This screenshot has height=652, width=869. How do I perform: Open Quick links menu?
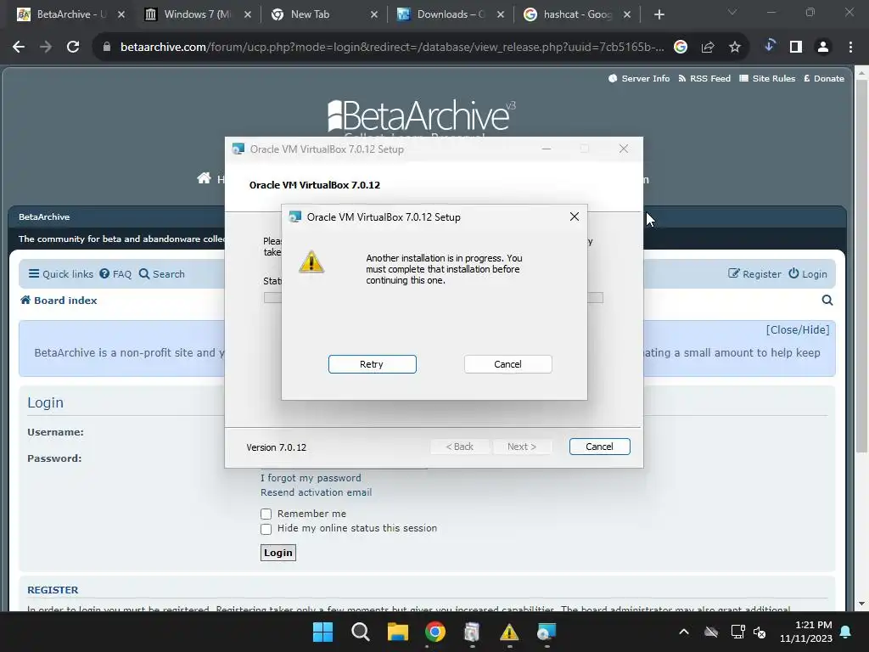point(61,274)
